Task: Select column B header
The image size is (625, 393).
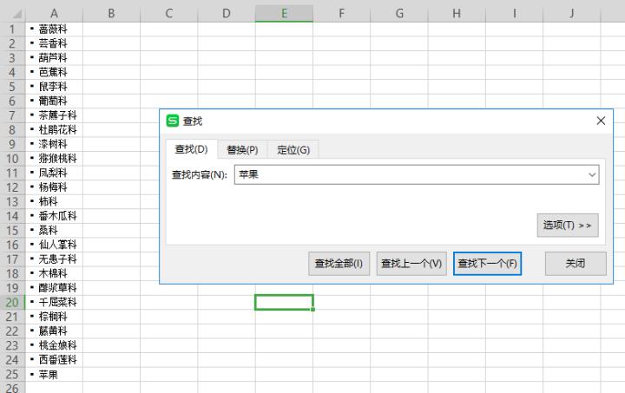Action: coord(112,14)
